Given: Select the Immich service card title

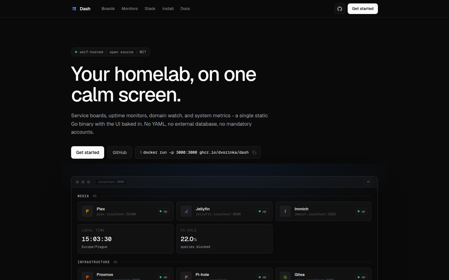Looking at the screenshot, I should [302, 209].
